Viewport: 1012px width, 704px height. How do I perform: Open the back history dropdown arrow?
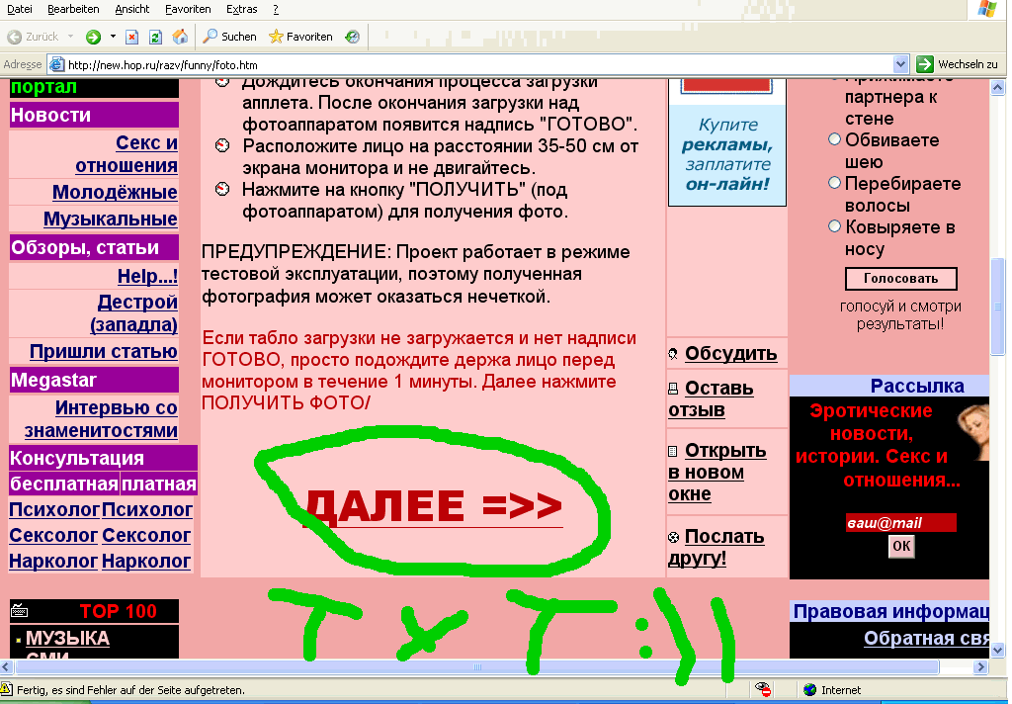[70, 37]
